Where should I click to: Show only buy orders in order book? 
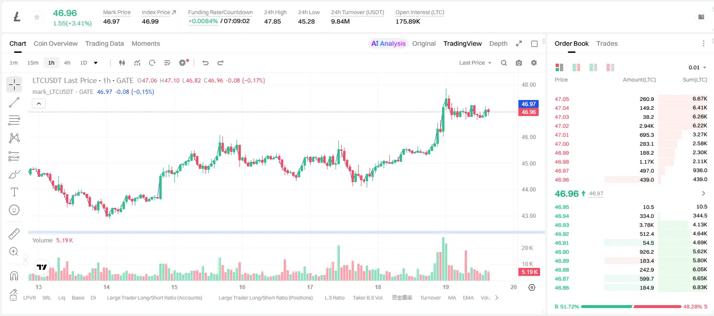[x=593, y=67]
